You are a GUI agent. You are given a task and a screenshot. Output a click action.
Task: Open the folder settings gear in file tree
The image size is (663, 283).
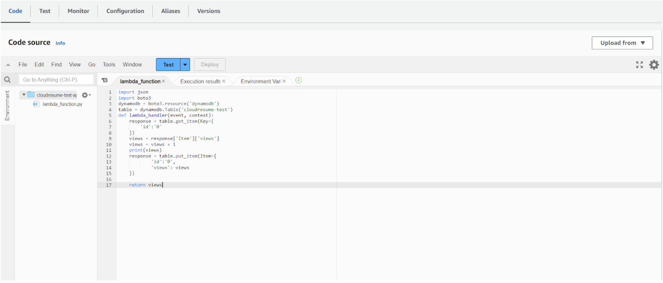tap(86, 95)
